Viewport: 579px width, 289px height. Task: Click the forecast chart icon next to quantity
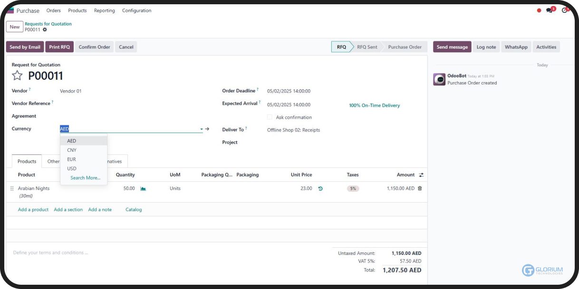143,188
